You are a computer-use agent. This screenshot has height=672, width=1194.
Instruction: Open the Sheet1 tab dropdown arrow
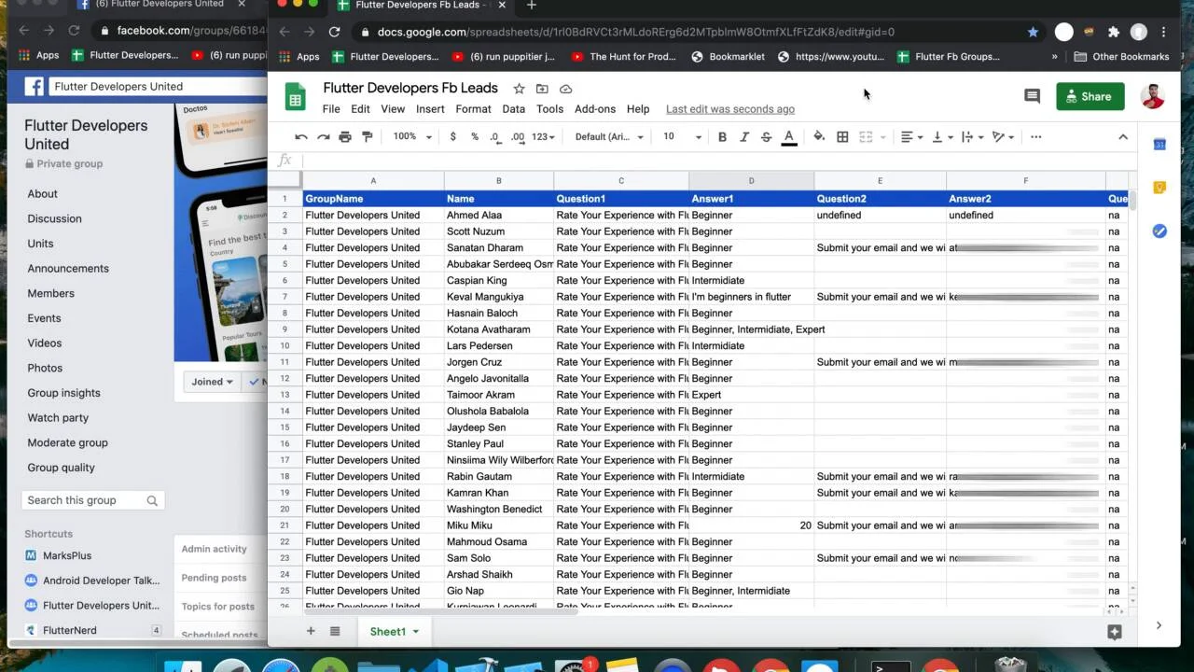click(x=416, y=632)
